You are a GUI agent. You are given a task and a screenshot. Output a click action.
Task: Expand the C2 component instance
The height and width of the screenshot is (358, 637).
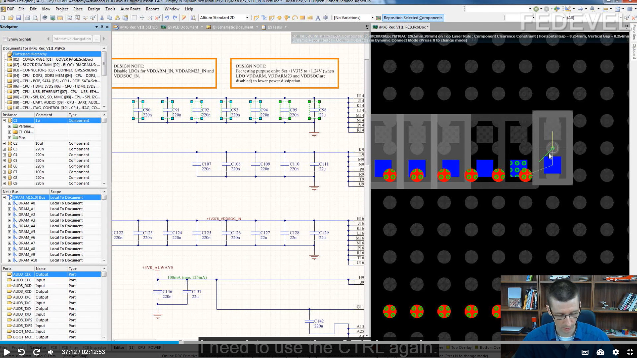pyautogui.click(x=4, y=143)
